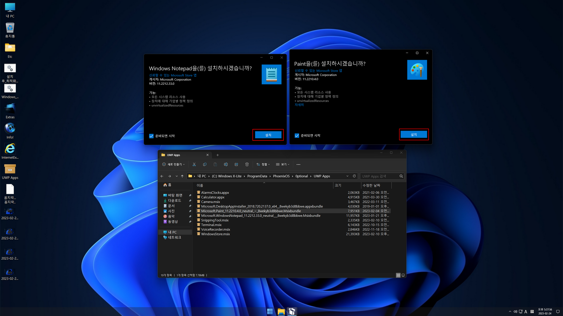Go up one folder level
The image size is (563, 316).
182,176
